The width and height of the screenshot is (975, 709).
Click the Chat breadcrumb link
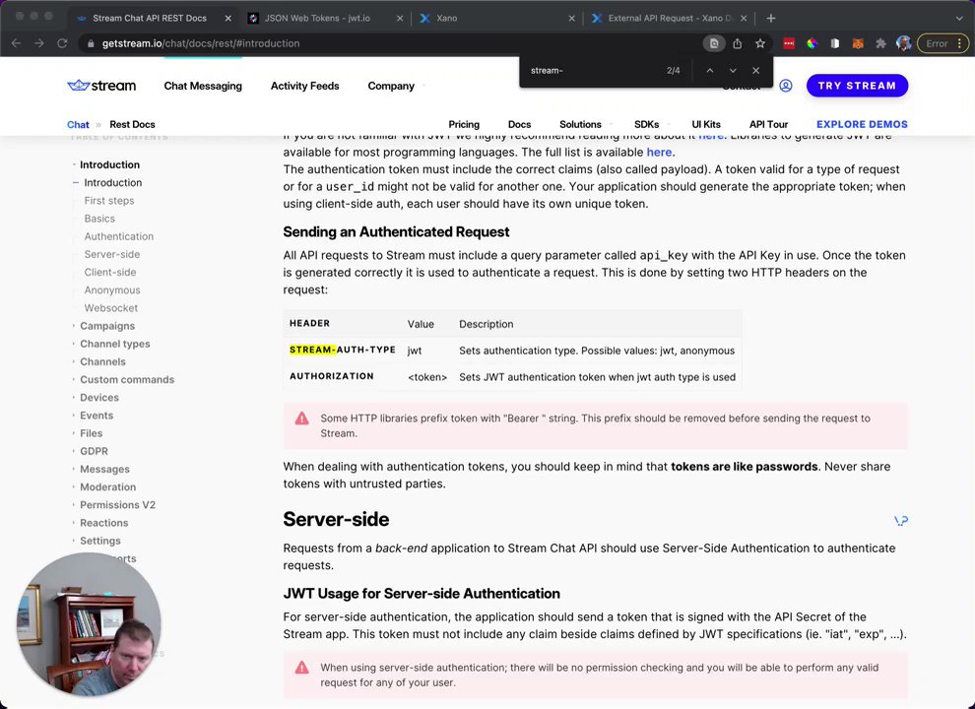point(78,124)
